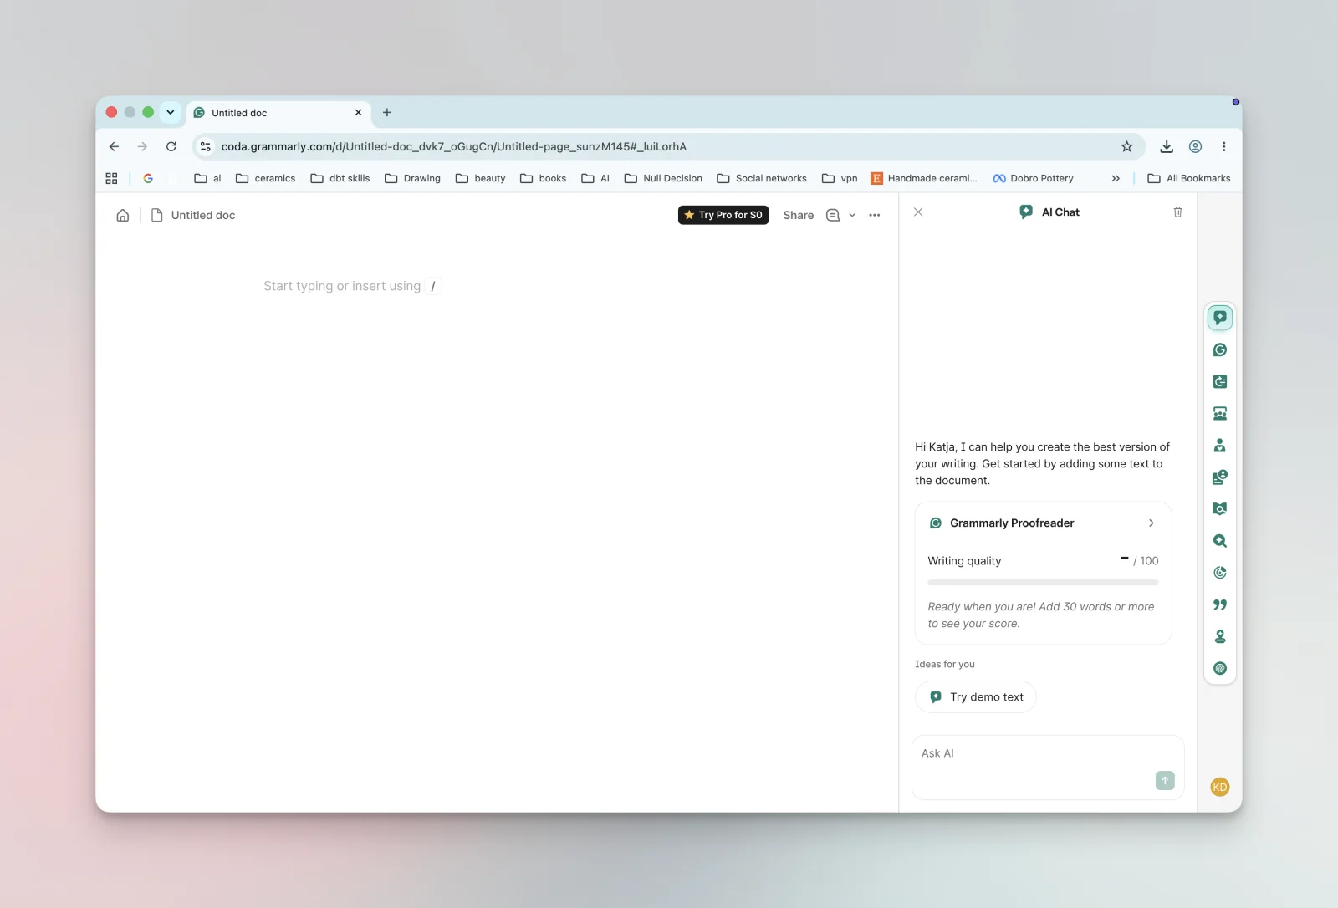The image size is (1338, 908).
Task: View site information in the address bar
Action: 206,147
